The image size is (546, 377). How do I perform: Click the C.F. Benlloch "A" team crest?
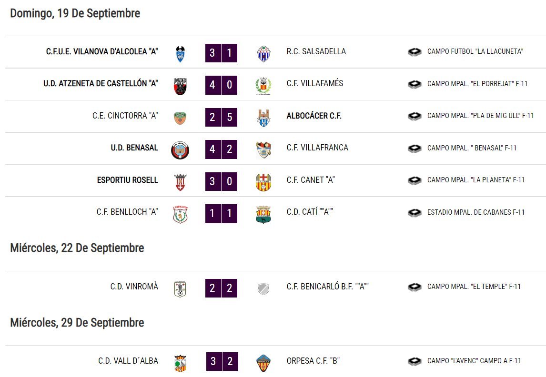tap(180, 214)
